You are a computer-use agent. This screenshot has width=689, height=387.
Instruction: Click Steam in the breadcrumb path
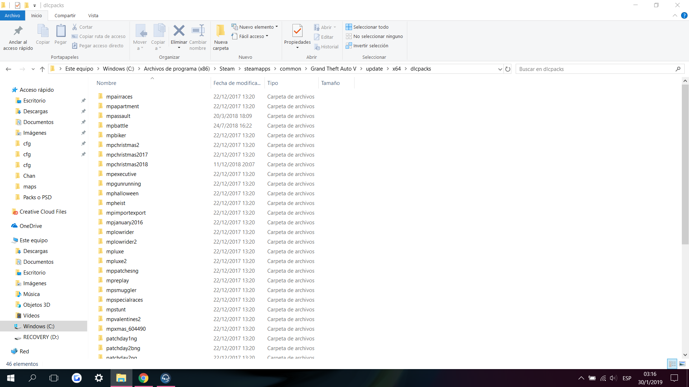tap(227, 69)
